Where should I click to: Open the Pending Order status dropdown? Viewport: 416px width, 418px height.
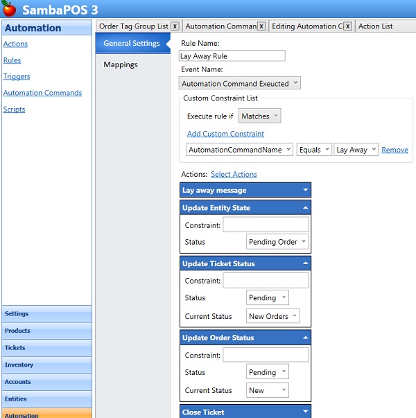coord(277,242)
